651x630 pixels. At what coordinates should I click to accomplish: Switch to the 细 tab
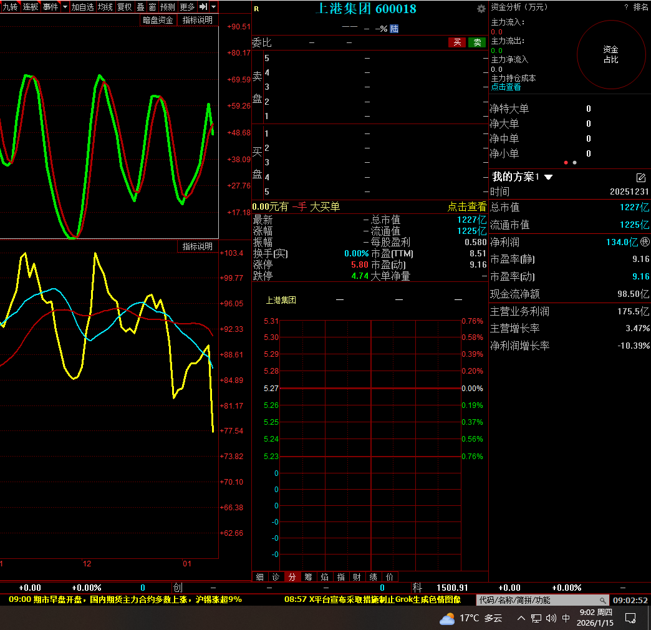pyautogui.click(x=260, y=577)
